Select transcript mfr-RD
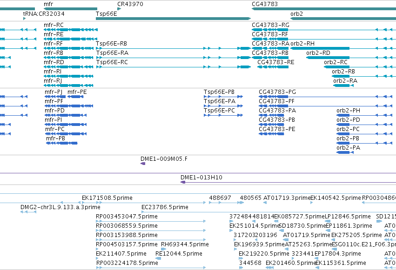396x270 pixels. tap(69, 67)
